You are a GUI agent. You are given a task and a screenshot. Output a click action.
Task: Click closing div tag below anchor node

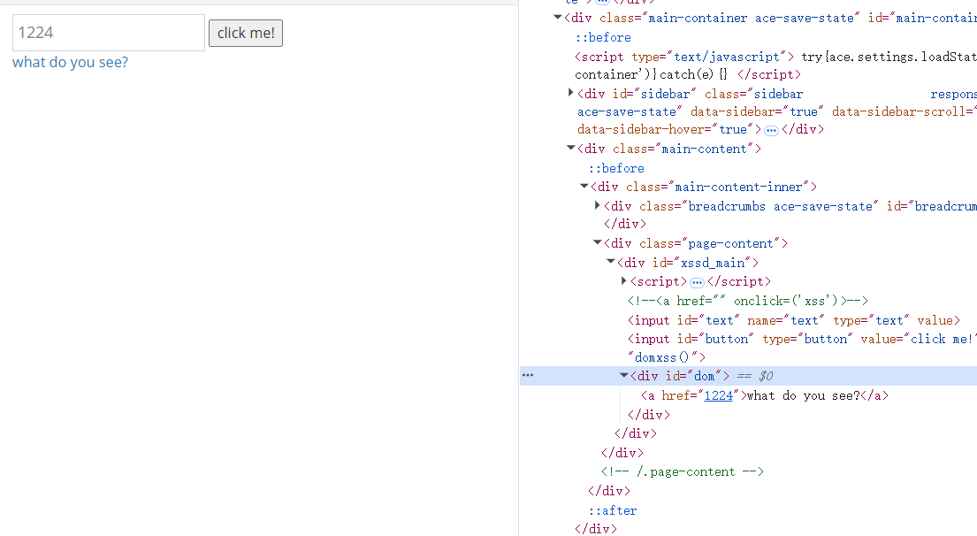click(x=649, y=415)
